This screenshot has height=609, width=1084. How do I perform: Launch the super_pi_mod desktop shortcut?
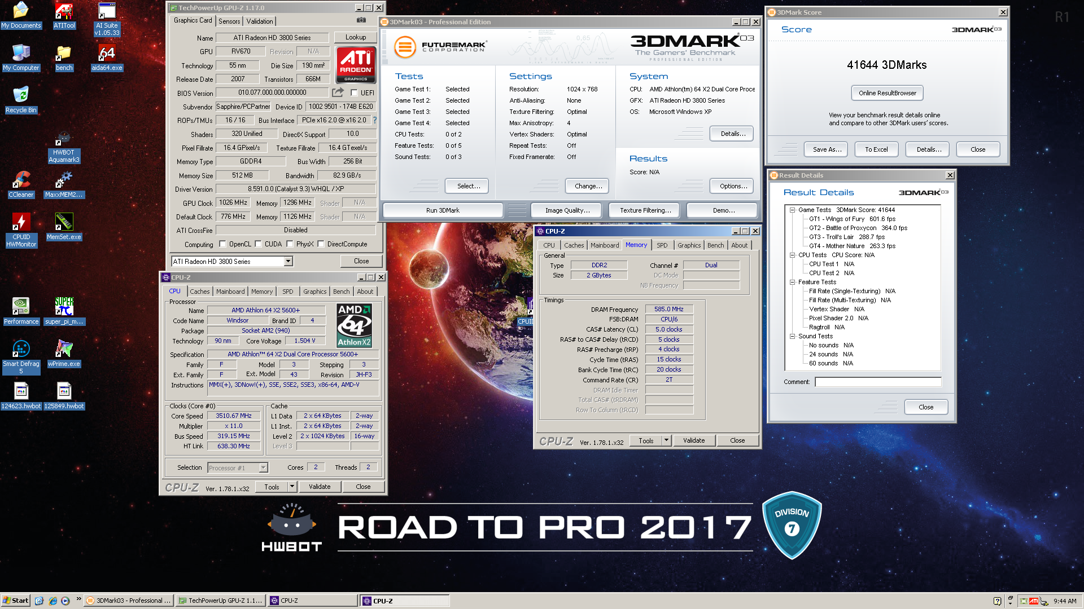tap(64, 311)
